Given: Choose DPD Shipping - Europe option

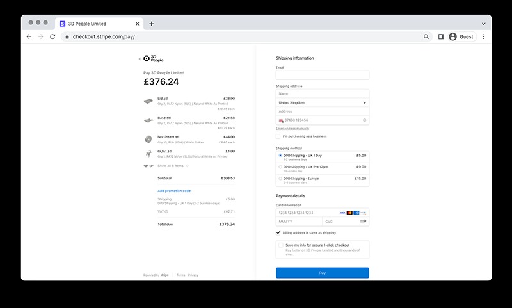Looking at the screenshot, I should [280, 179].
